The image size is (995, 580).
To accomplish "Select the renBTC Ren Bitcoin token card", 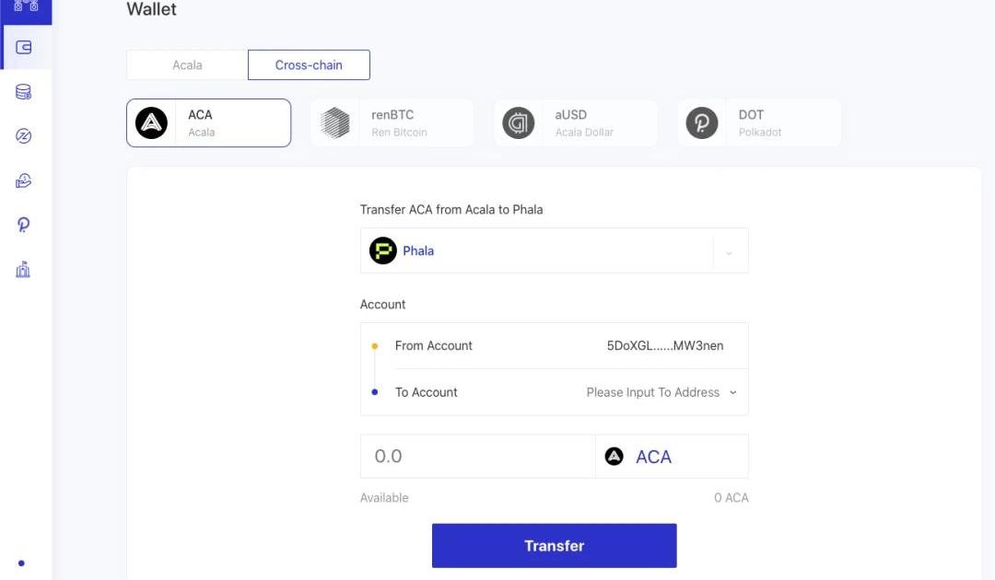I will (392, 123).
